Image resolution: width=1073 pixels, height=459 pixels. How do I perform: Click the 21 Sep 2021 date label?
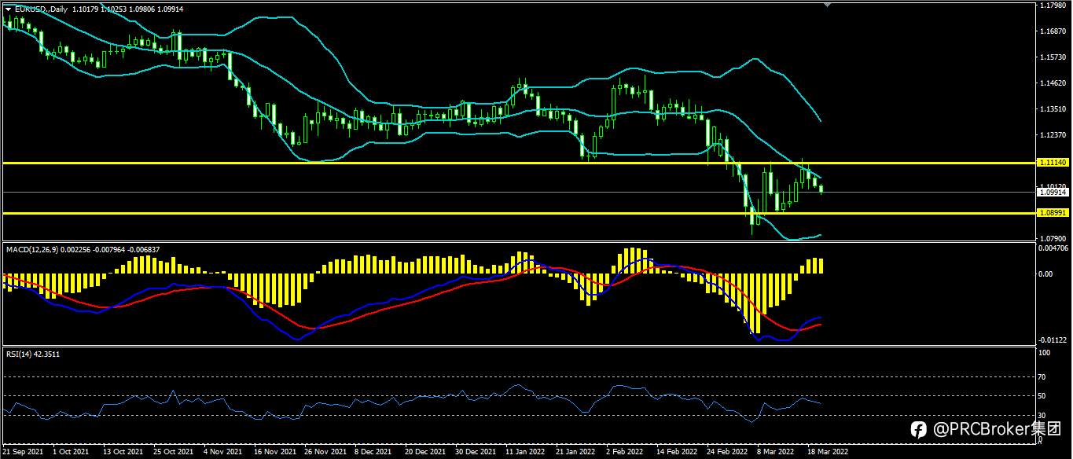pos(24,452)
